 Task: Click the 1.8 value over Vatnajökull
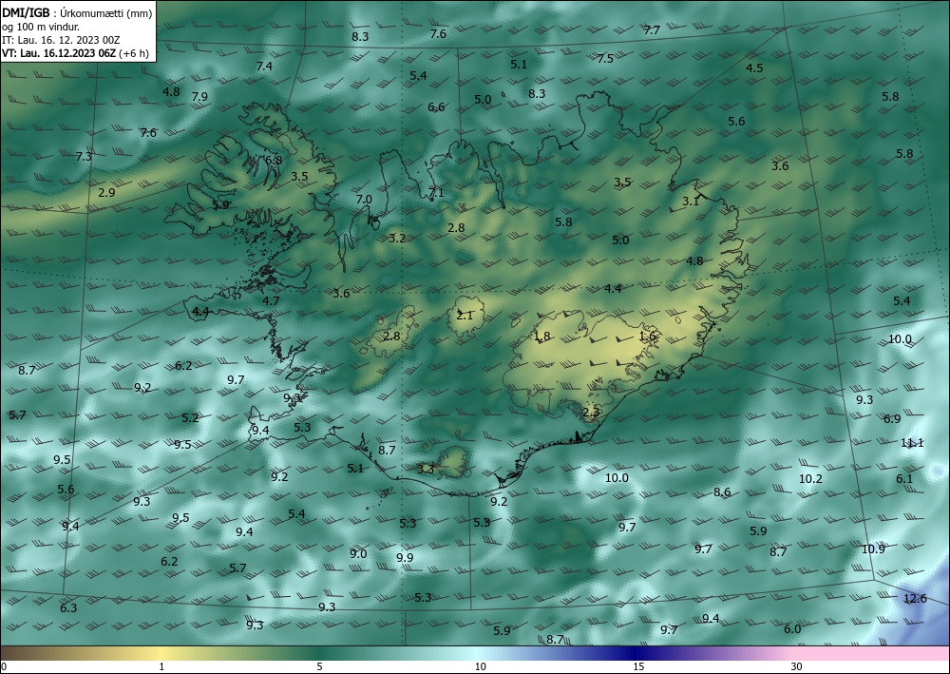click(x=541, y=337)
